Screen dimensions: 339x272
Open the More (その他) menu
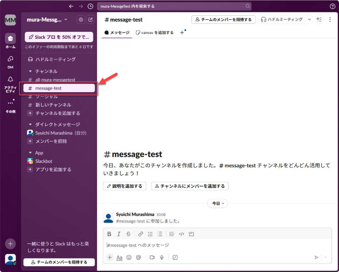coord(10,106)
